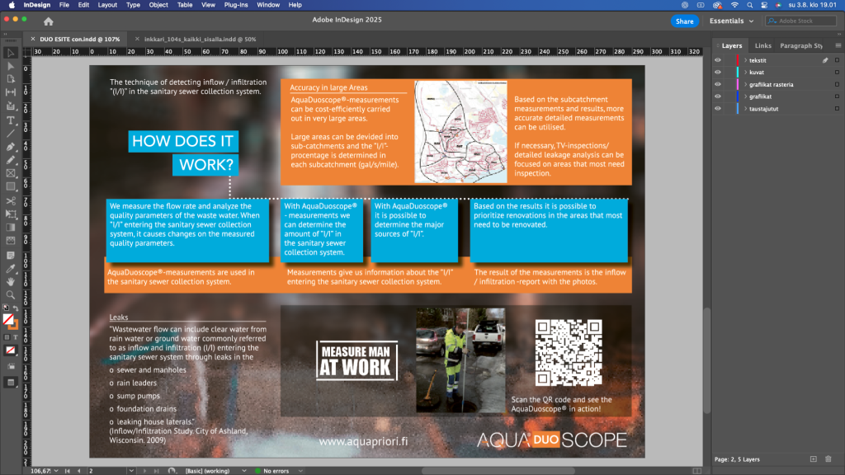The image size is (845, 475).
Task: Create a new layer
Action: tap(813, 459)
